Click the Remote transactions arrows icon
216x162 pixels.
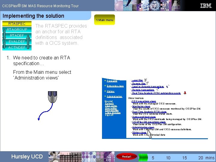coord(157,90)
